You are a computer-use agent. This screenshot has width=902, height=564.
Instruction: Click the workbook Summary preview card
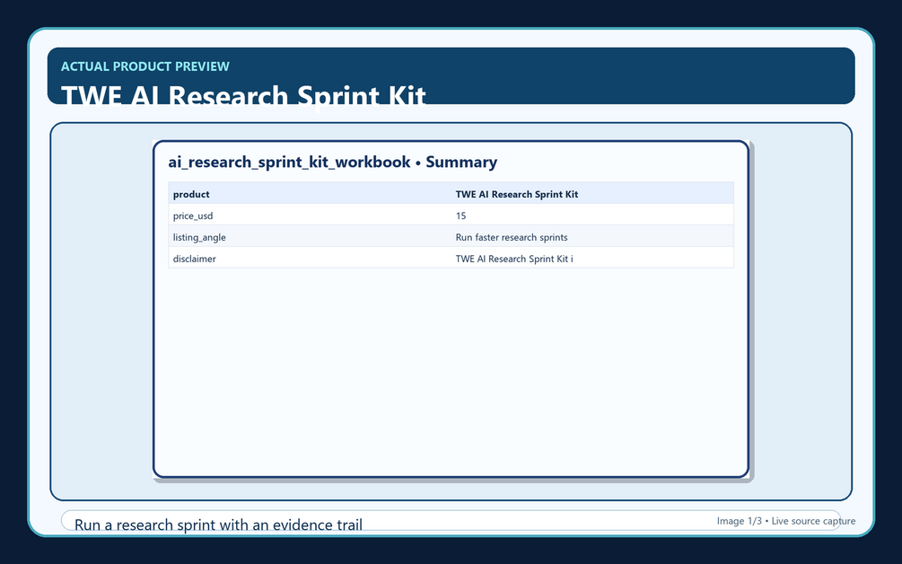tap(451, 309)
